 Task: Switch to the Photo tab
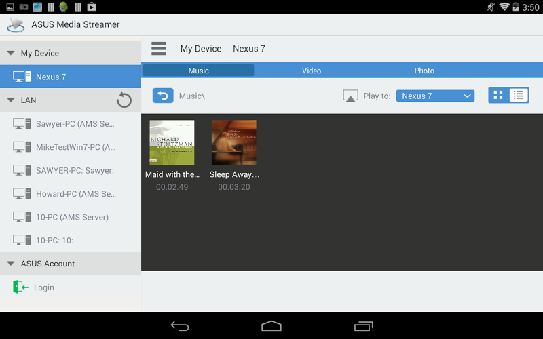pos(424,71)
